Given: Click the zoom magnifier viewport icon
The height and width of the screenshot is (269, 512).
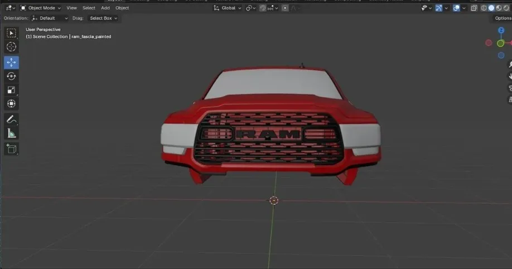Looking at the screenshot, I should click(x=510, y=64).
